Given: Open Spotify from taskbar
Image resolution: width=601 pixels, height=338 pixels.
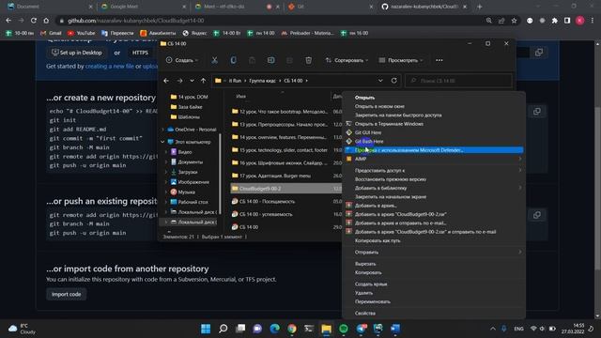Looking at the screenshot, I should (344, 329).
